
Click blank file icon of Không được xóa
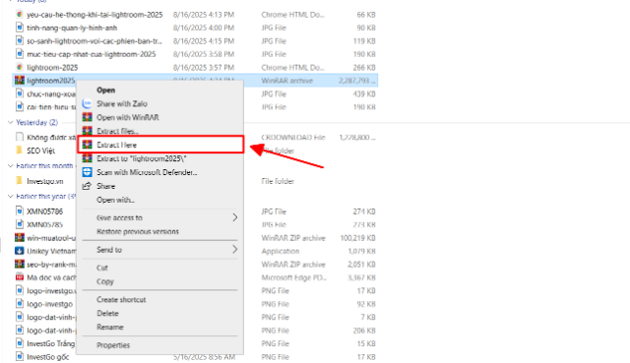20,137
